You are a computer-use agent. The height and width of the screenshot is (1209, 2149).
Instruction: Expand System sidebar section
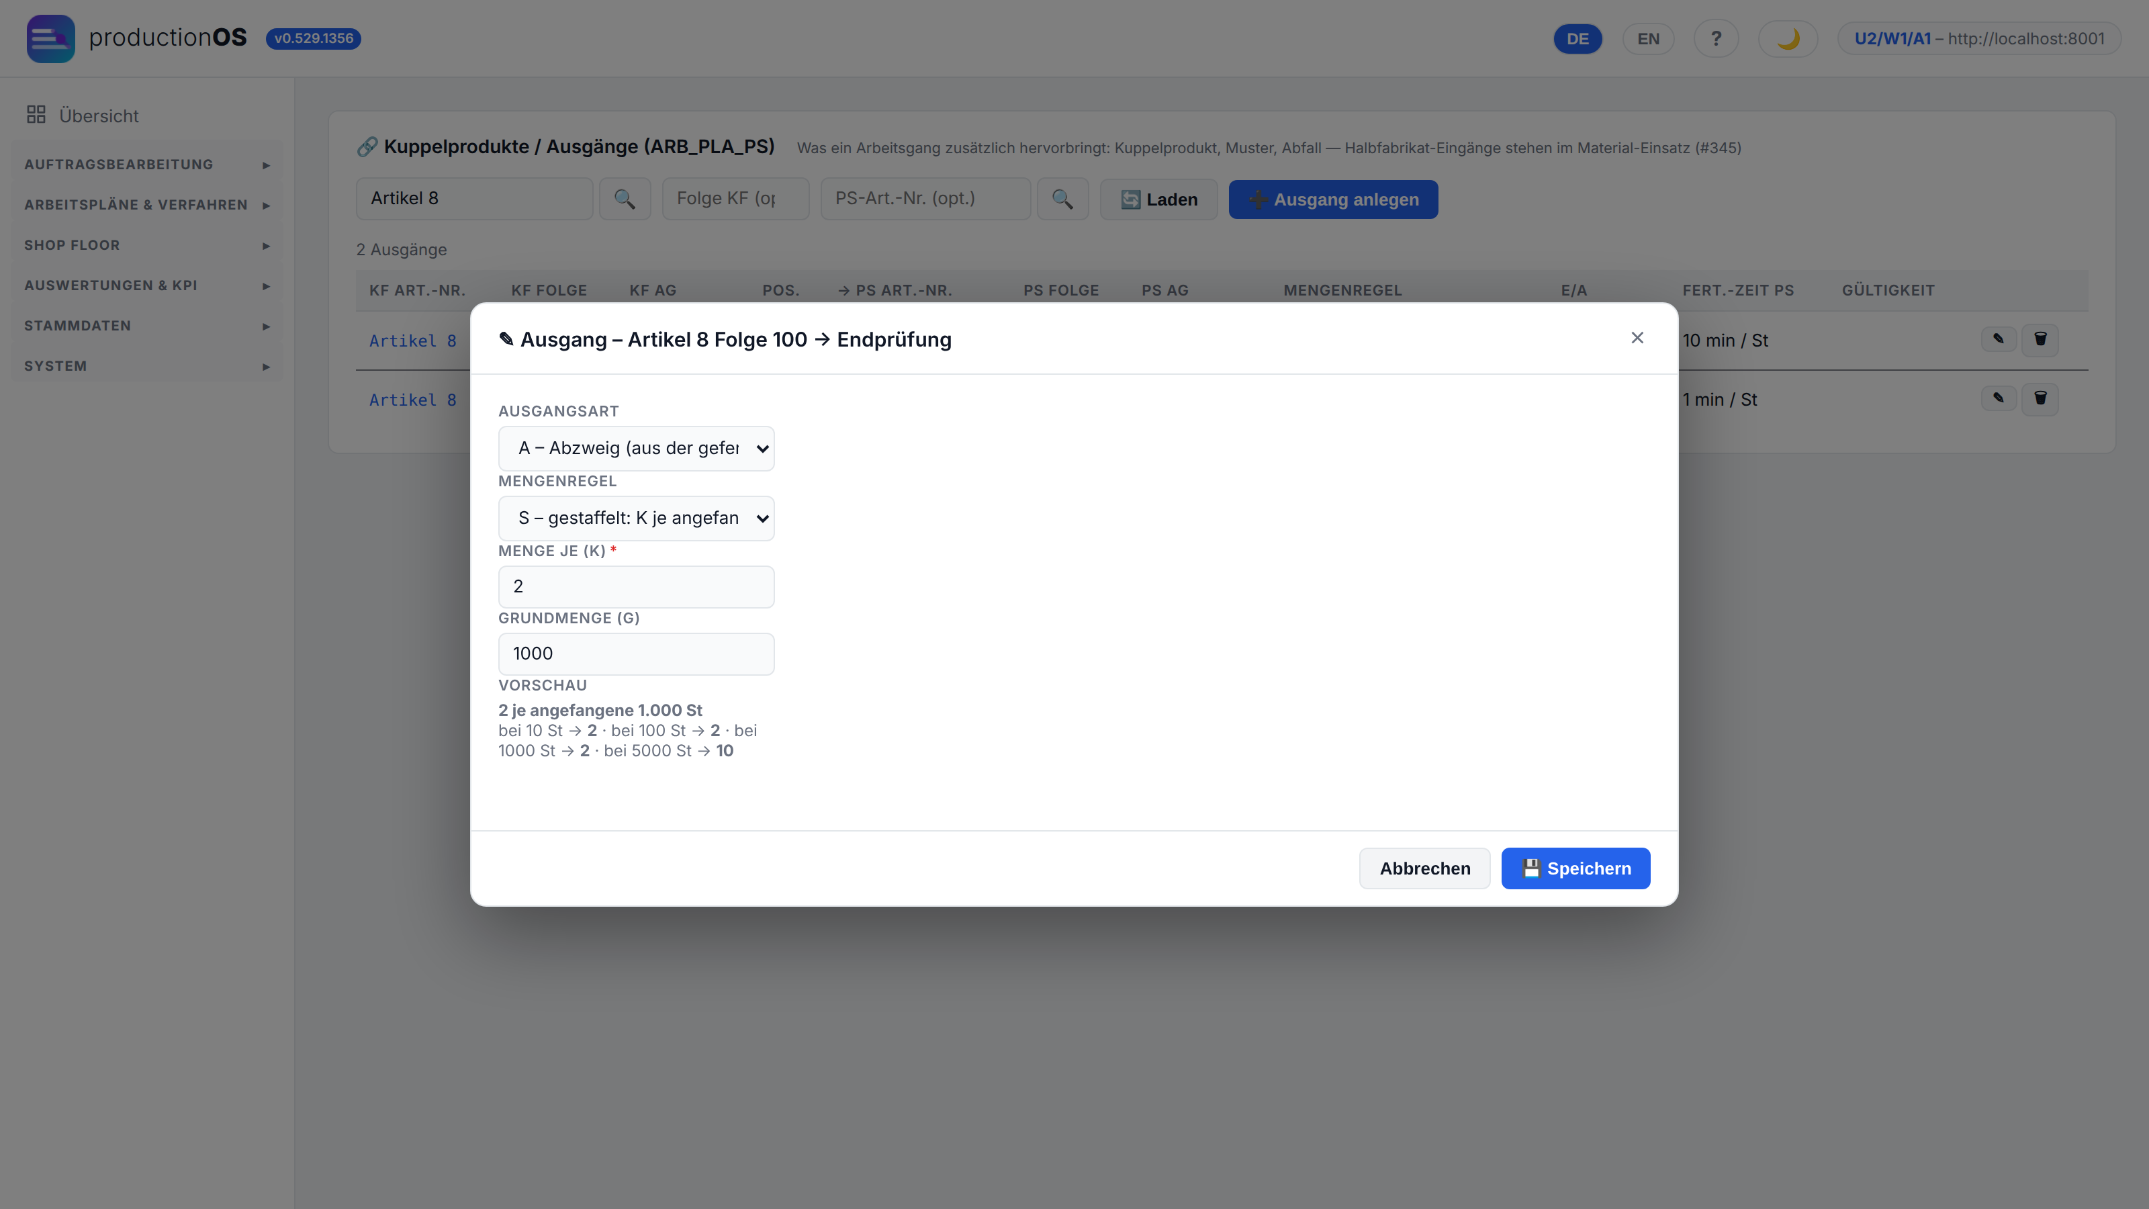tap(147, 366)
